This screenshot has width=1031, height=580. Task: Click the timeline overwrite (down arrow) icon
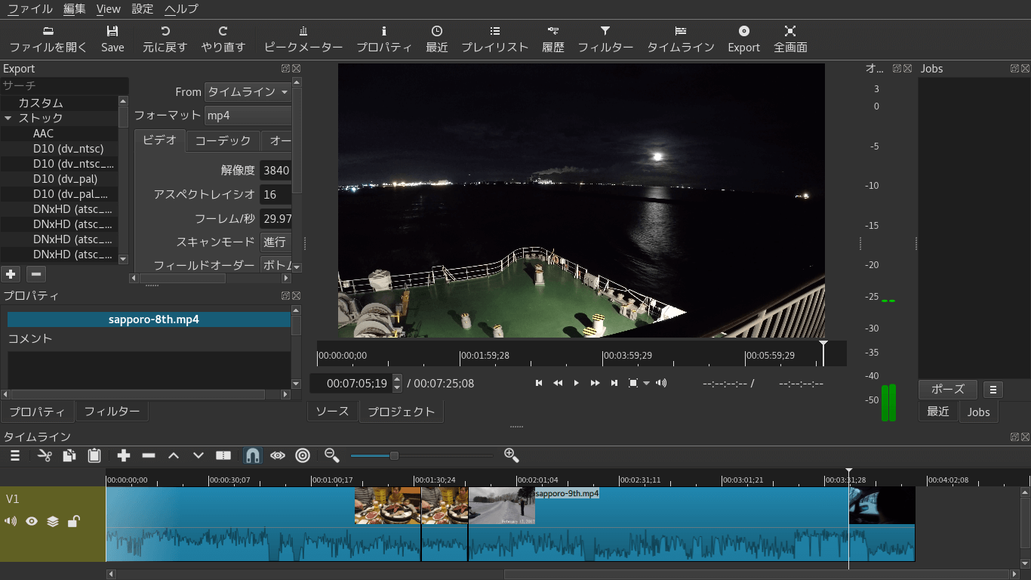pyautogui.click(x=199, y=455)
